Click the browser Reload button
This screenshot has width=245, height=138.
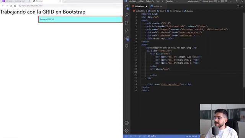(11, 6)
